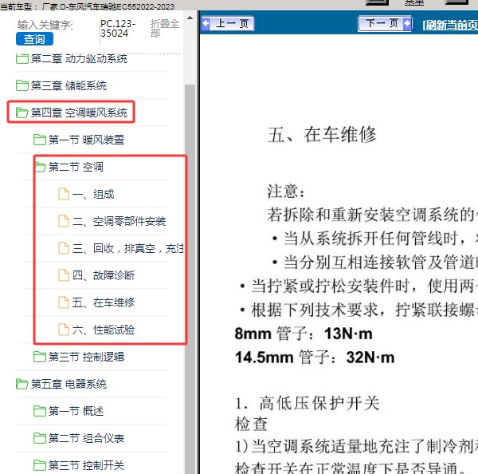Screen dimensions: 478x474
Task: Open page 二、空调零部件安装
Action: coord(119,221)
